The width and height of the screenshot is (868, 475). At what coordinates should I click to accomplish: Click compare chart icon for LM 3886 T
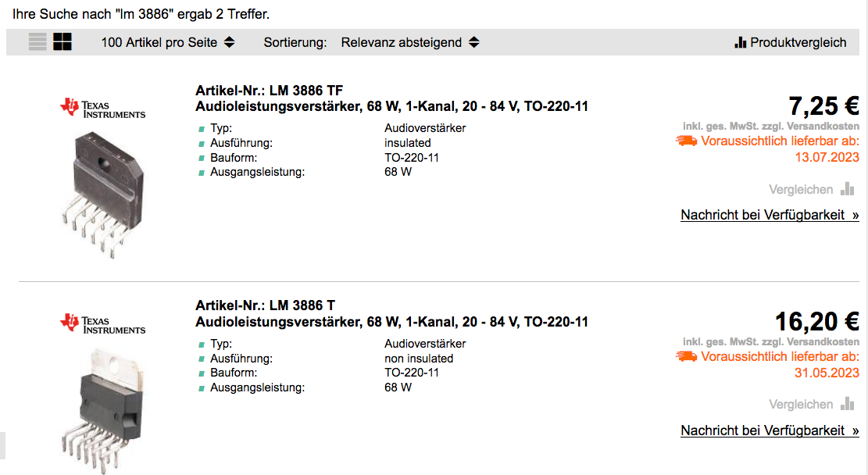(x=848, y=404)
